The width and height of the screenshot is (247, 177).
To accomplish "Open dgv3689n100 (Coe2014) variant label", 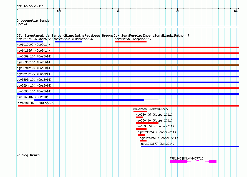I will pyautogui.click(x=34, y=56).
